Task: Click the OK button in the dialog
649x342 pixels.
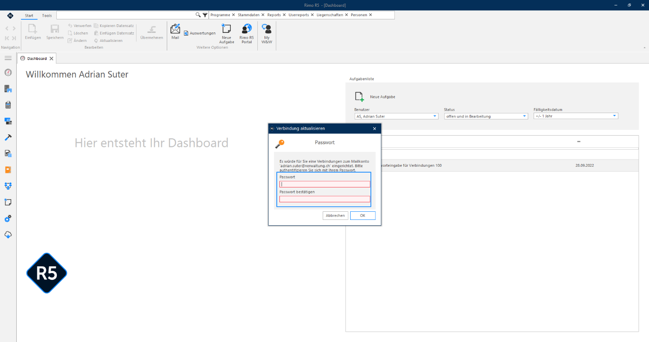Action: tap(363, 215)
